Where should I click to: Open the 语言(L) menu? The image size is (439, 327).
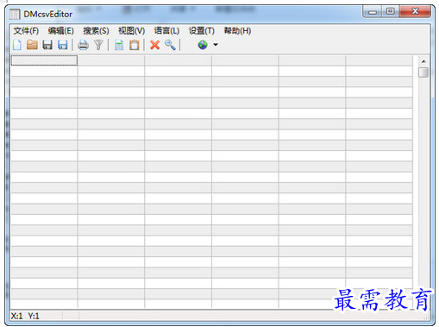166,30
